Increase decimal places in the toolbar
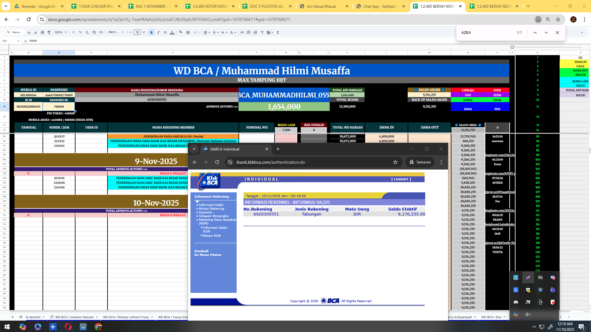This screenshot has height=332, width=591. point(94,32)
